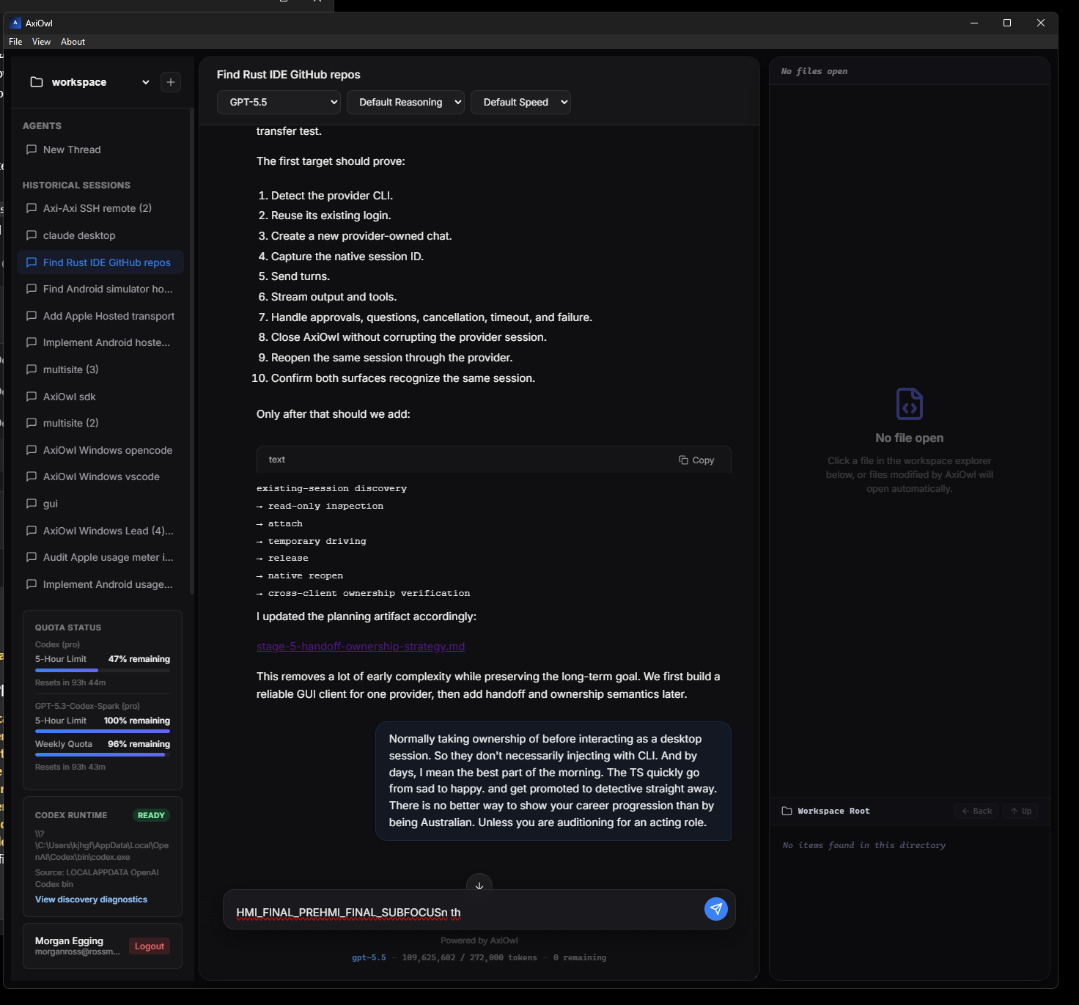Click the Back button in workspace explorer

point(976,811)
